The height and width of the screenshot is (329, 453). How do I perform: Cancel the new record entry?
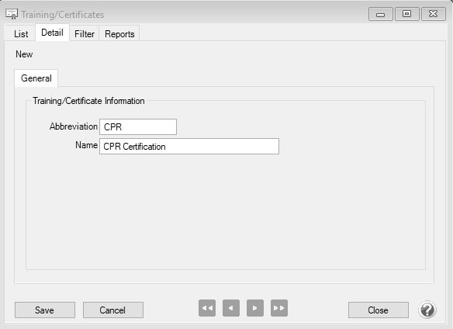(x=113, y=310)
